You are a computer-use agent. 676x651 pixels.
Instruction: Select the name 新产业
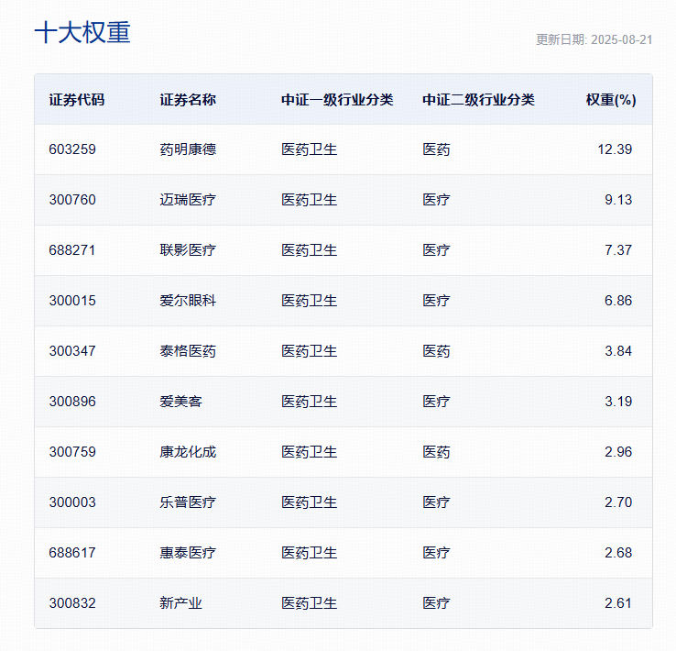[x=180, y=603]
